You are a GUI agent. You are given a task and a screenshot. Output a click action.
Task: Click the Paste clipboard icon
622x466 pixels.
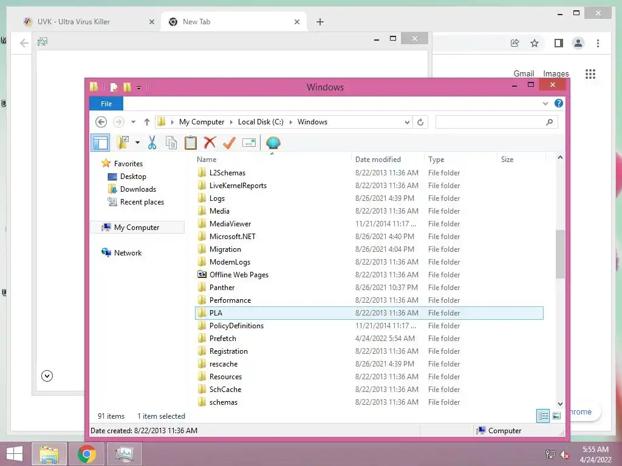(190, 143)
